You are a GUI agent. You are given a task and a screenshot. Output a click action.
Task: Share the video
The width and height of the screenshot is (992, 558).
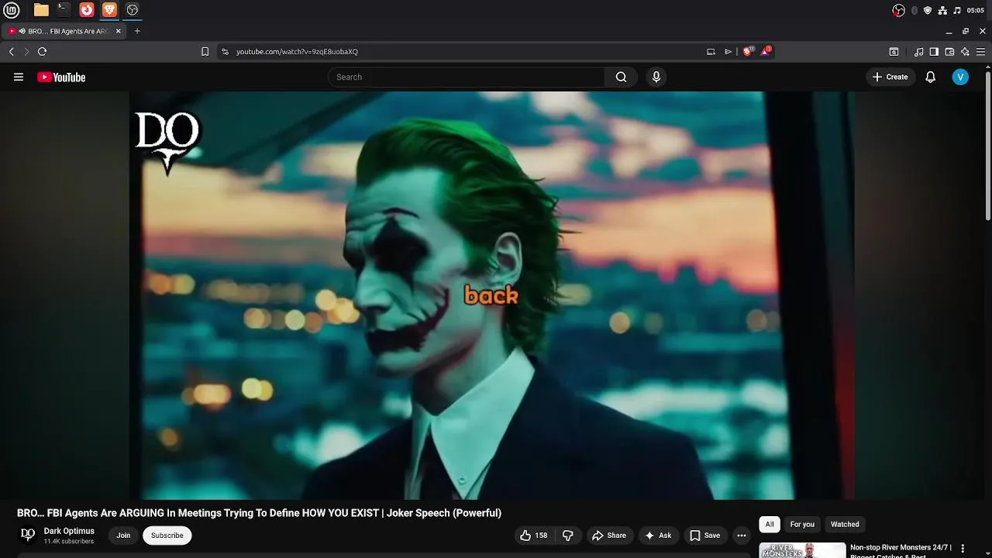coord(608,536)
